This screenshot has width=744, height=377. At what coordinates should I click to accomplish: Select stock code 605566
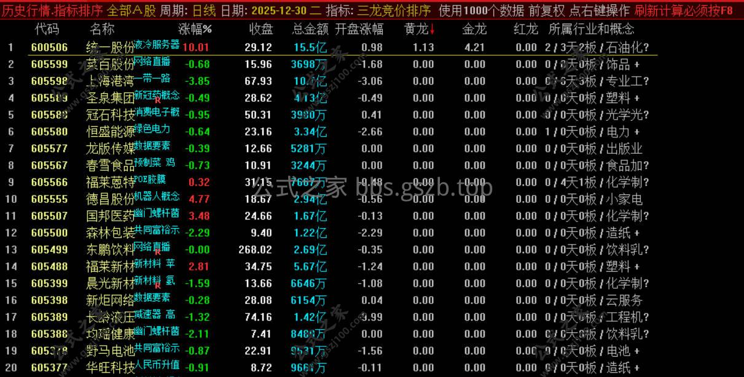[x=50, y=182]
